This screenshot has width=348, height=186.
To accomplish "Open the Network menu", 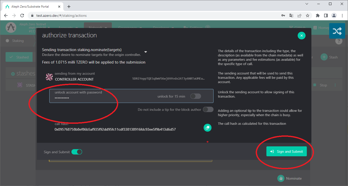I will pyautogui.click(x=98, y=27).
